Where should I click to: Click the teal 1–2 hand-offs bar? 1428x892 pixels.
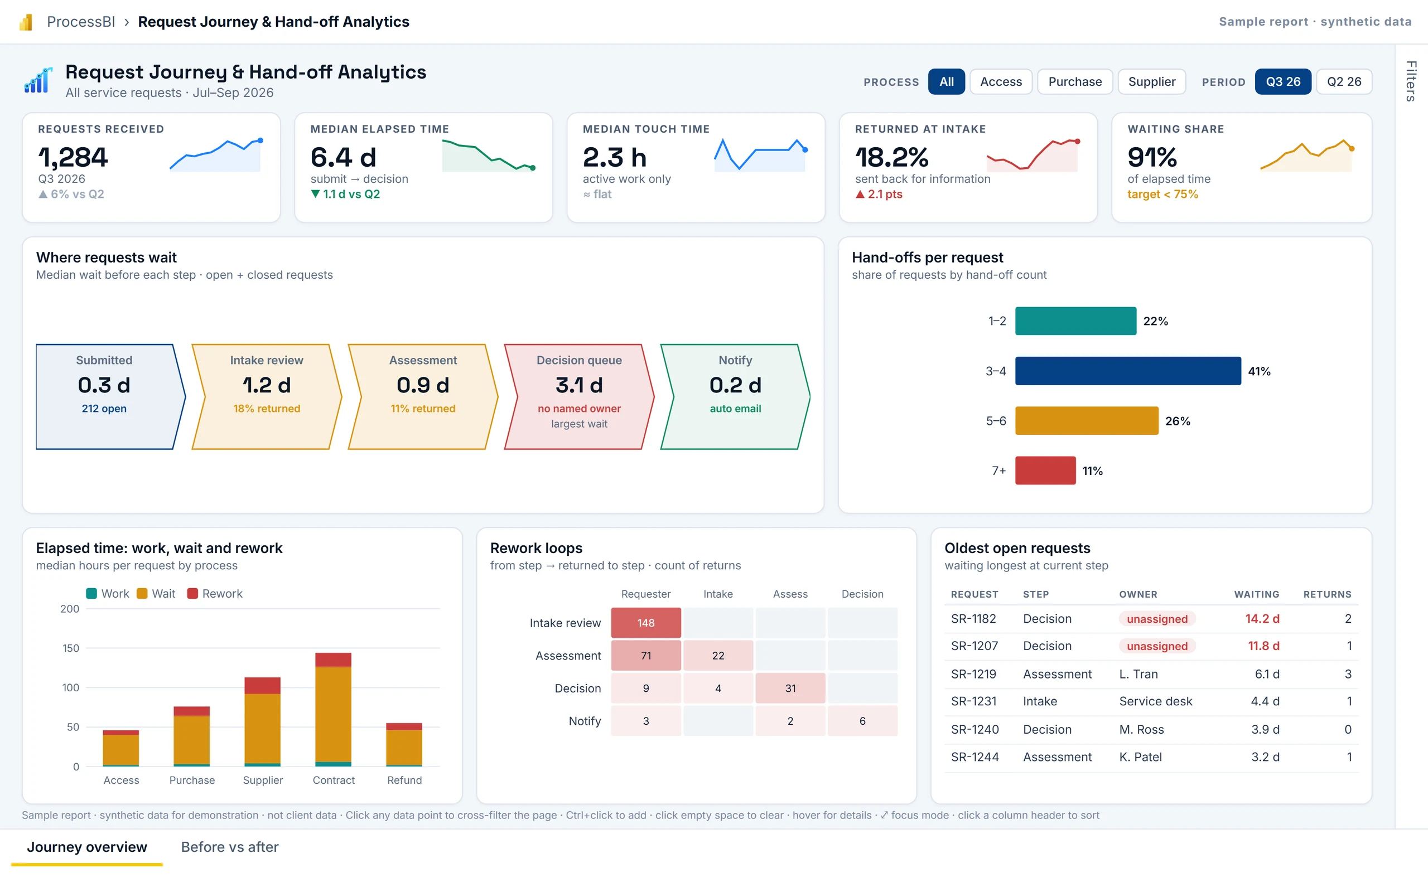(x=1075, y=321)
